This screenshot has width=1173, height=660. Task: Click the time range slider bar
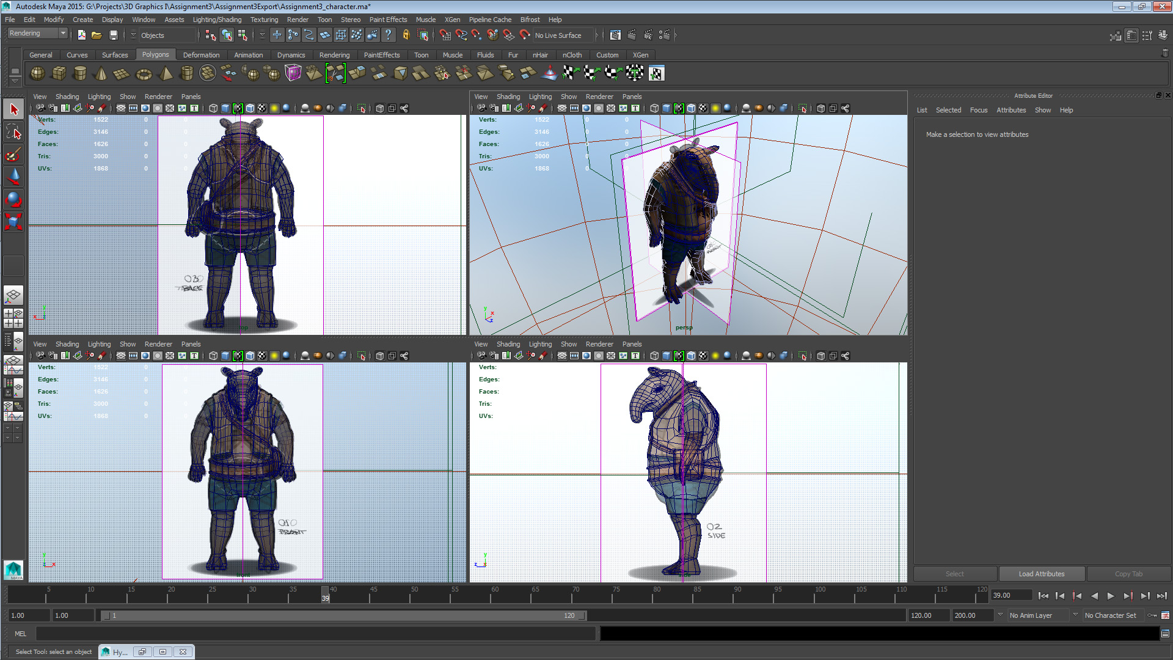pyautogui.click(x=342, y=615)
